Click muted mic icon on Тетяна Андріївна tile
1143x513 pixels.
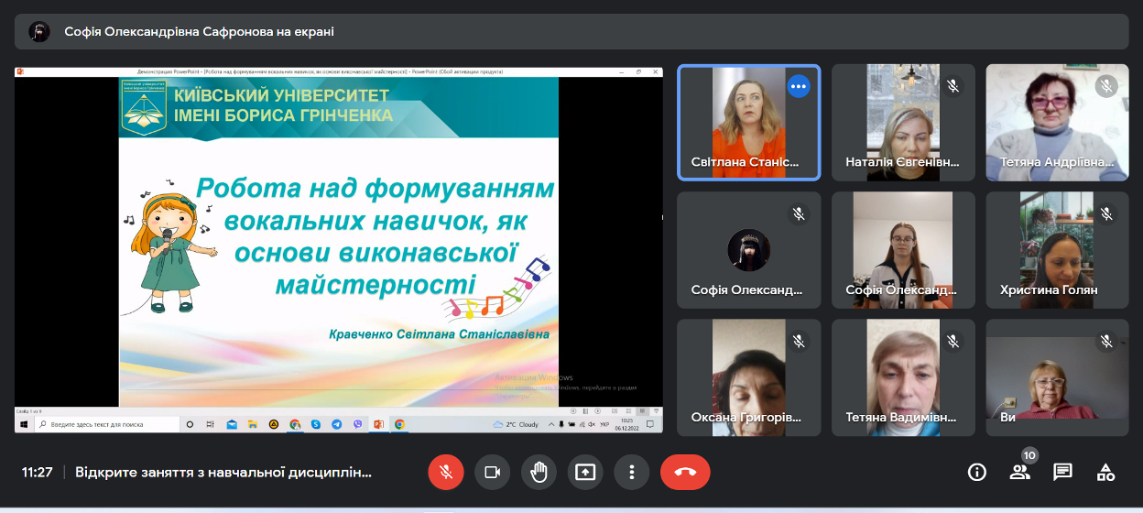[1106, 86]
